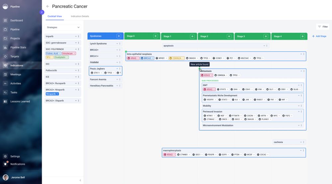The image size is (332, 184).
Task: Collapse Perineural Invasion section
Action: coord(299,112)
